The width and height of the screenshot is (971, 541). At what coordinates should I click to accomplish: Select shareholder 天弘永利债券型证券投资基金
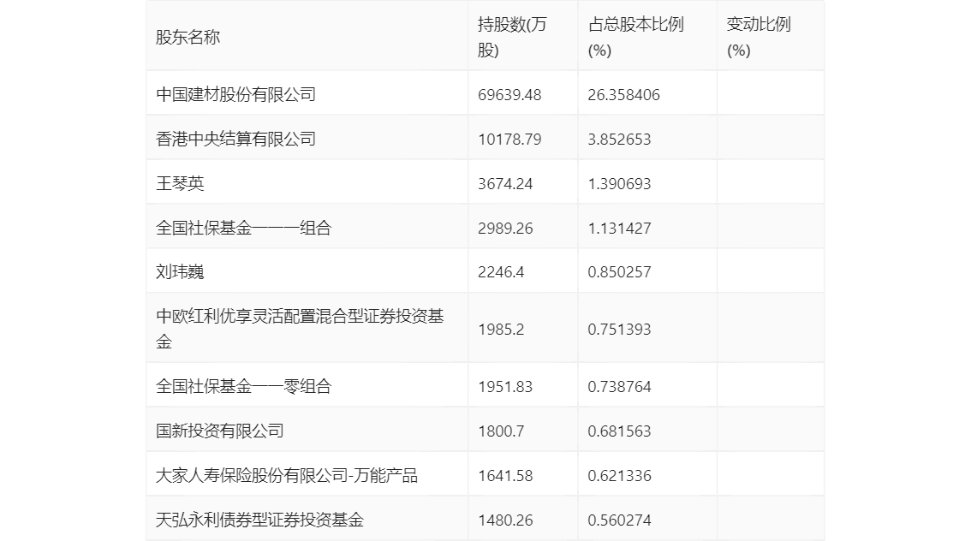[x=259, y=520]
